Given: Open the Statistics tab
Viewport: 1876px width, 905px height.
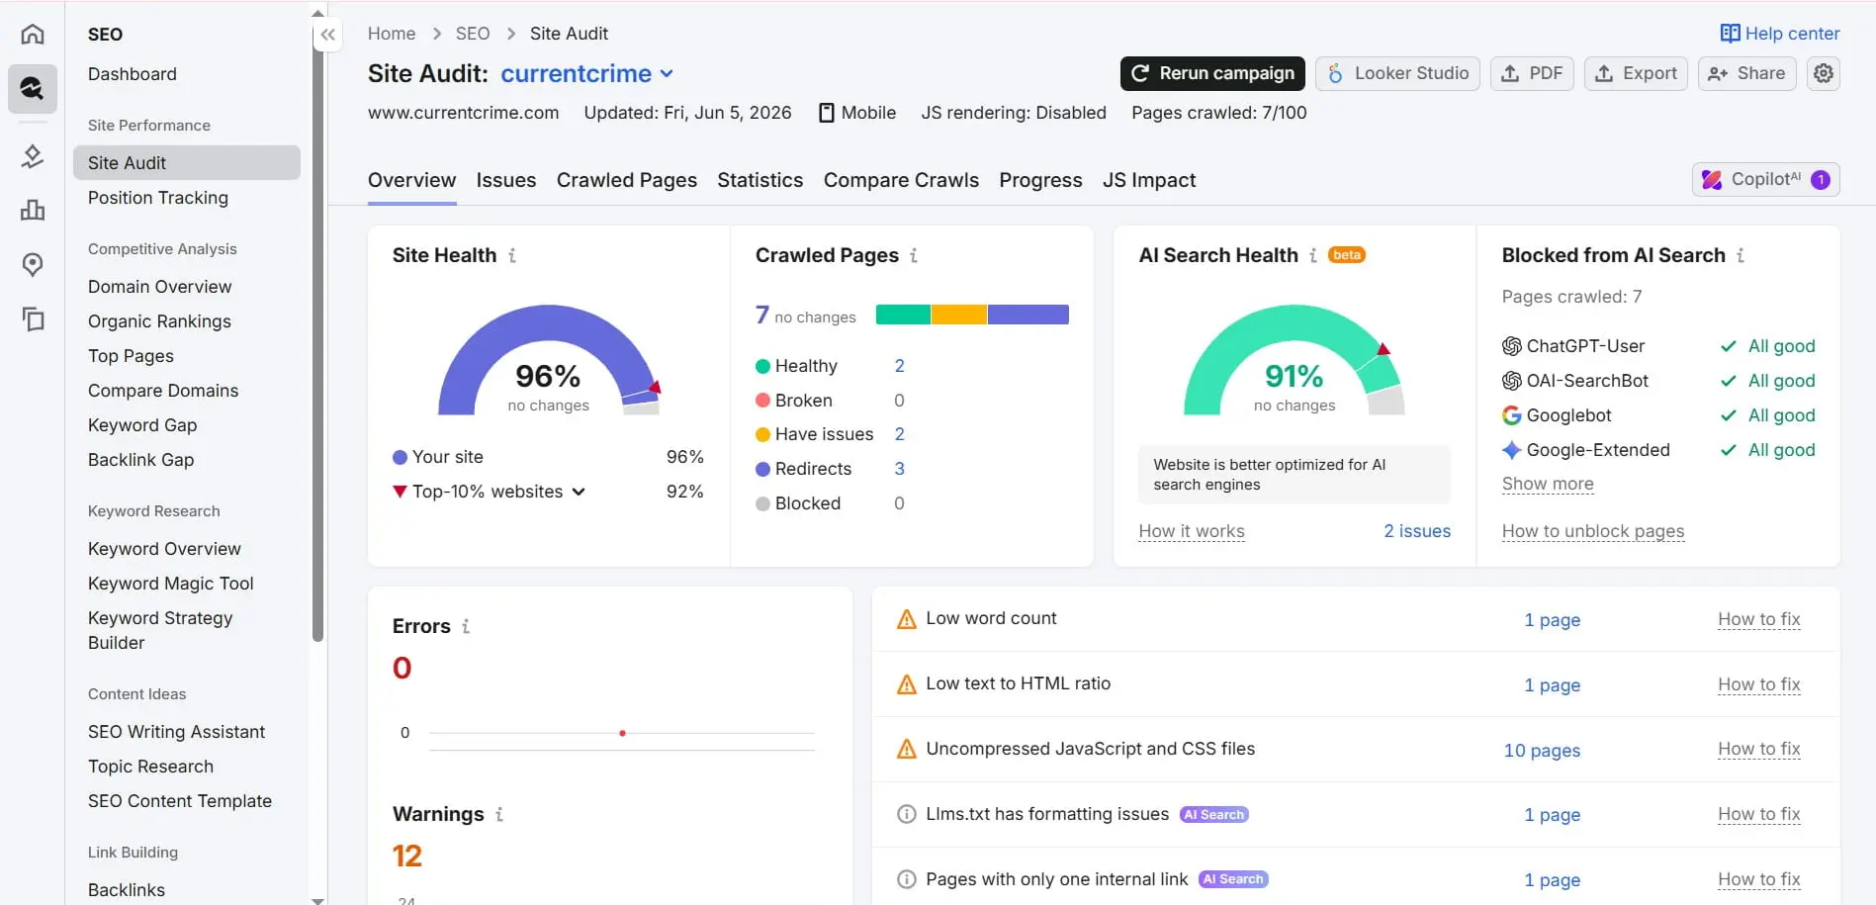Looking at the screenshot, I should [x=760, y=180].
